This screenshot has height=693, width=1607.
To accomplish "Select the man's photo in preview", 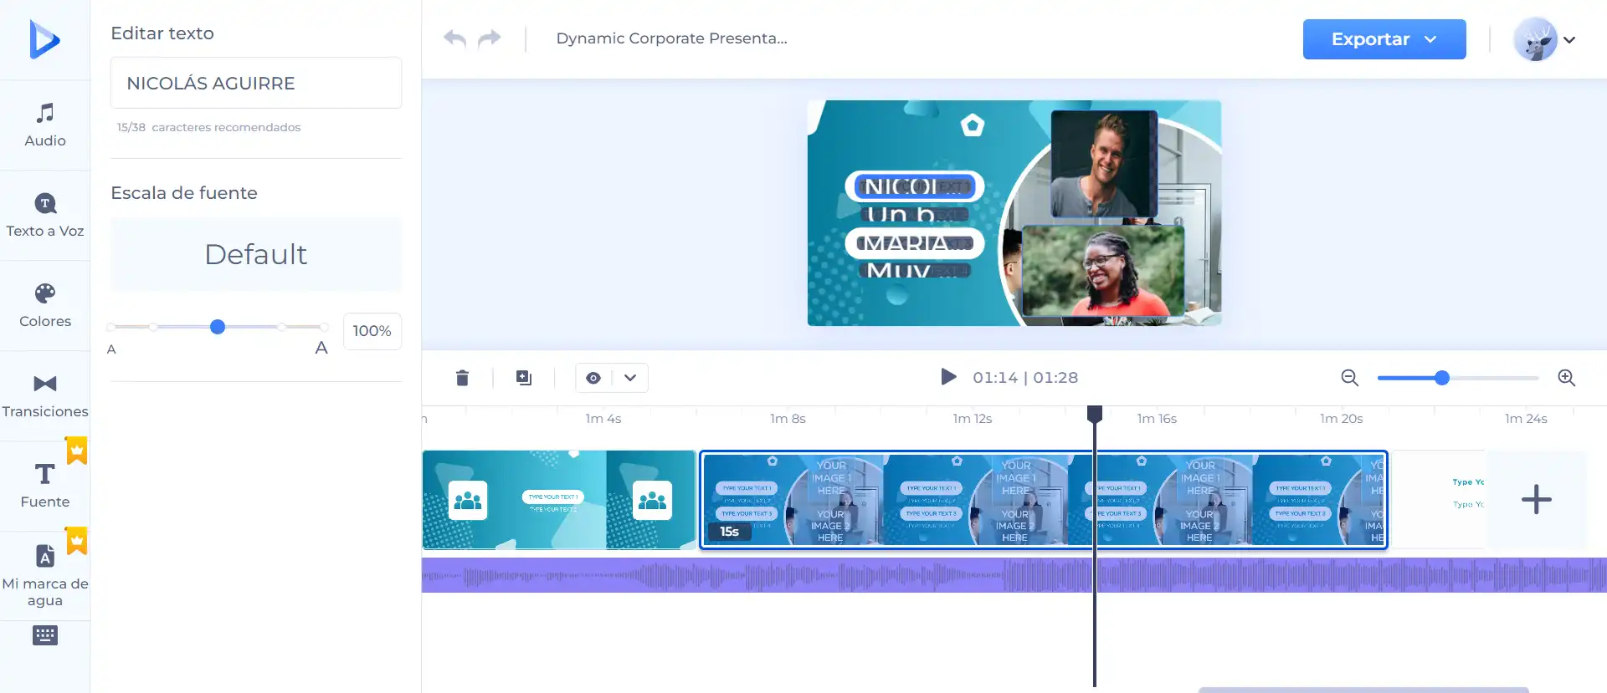I will (x=1104, y=164).
